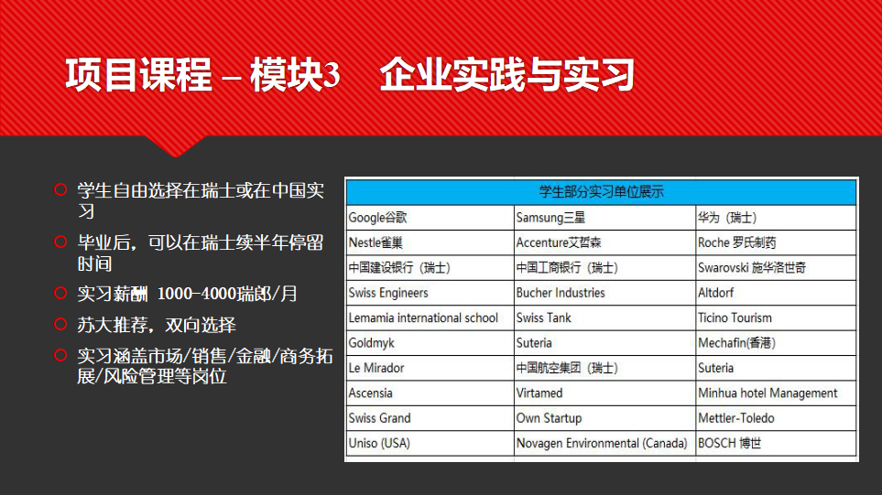Viewport: 882px width, 495px height.
Task: Select bullet 毕业后，可以在瑞士续半年停留时间
Action: [x=201, y=253]
